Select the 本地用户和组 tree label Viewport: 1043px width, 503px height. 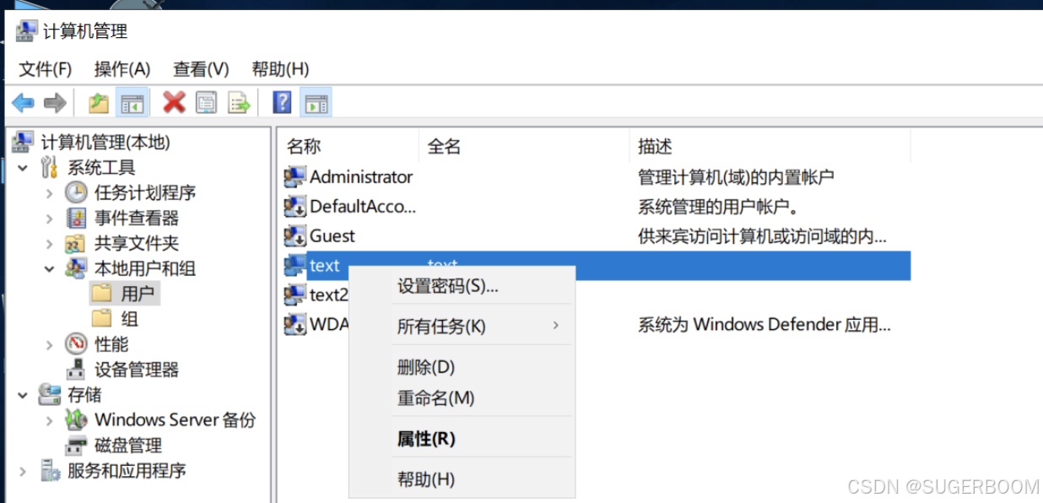coord(145,268)
